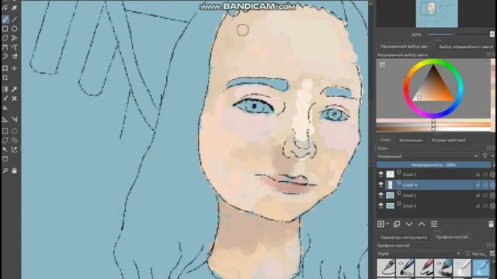Select the Move tool
The image size is (497, 279).
coord(14,68)
